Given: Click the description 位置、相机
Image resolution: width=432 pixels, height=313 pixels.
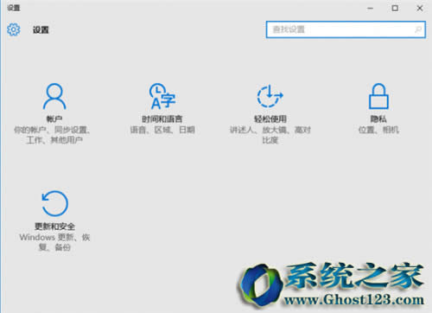Looking at the screenshot, I should click(x=378, y=130).
